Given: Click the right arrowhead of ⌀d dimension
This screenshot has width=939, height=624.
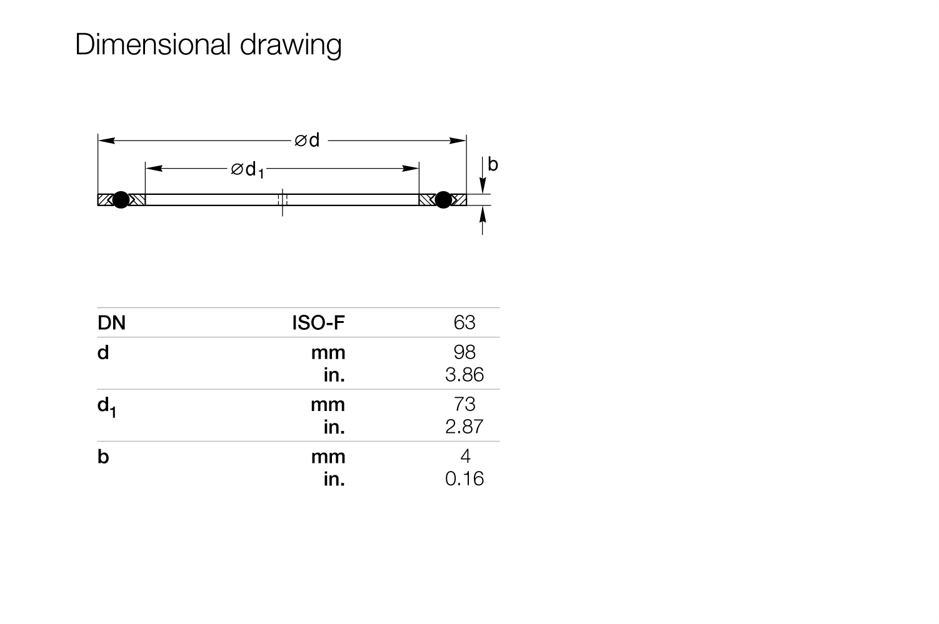Looking at the screenshot, I should pyautogui.click(x=458, y=141).
